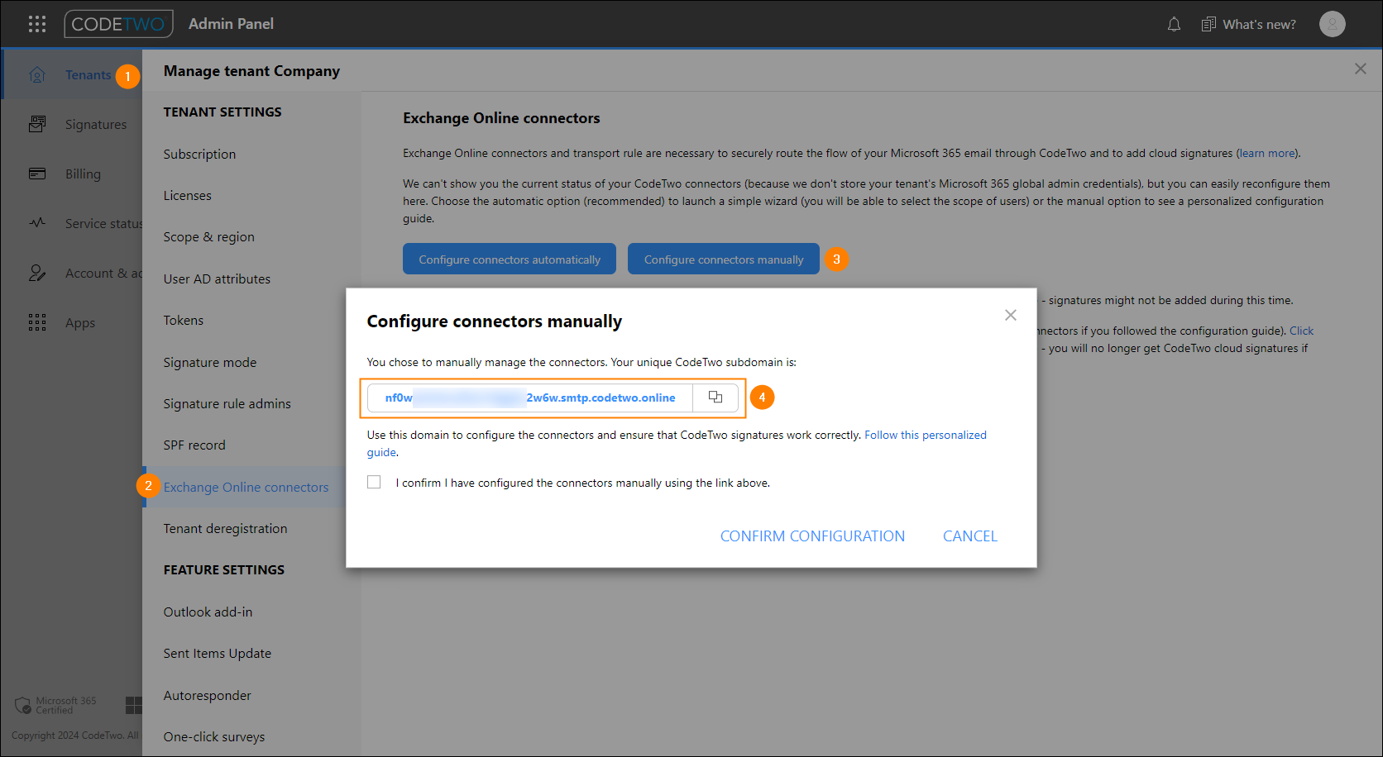Click the Configure connectors manually dialog title
The height and width of the screenshot is (757, 1383).
[495, 321]
